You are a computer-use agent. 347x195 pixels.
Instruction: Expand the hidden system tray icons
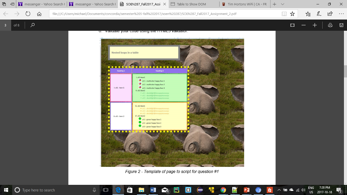(279, 190)
